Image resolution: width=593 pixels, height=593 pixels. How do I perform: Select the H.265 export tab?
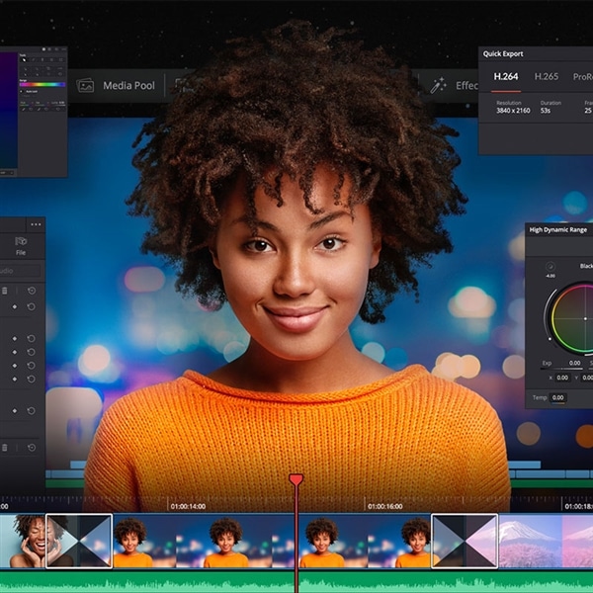pyautogui.click(x=547, y=76)
